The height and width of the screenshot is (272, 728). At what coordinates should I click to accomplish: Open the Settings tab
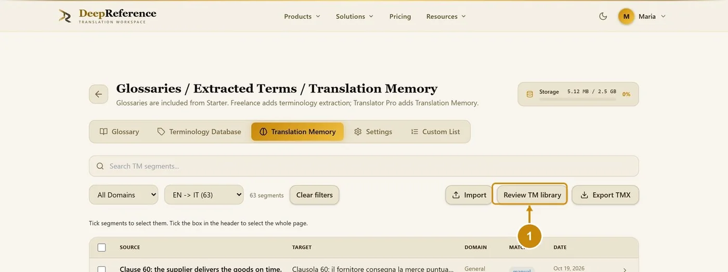[x=373, y=132]
